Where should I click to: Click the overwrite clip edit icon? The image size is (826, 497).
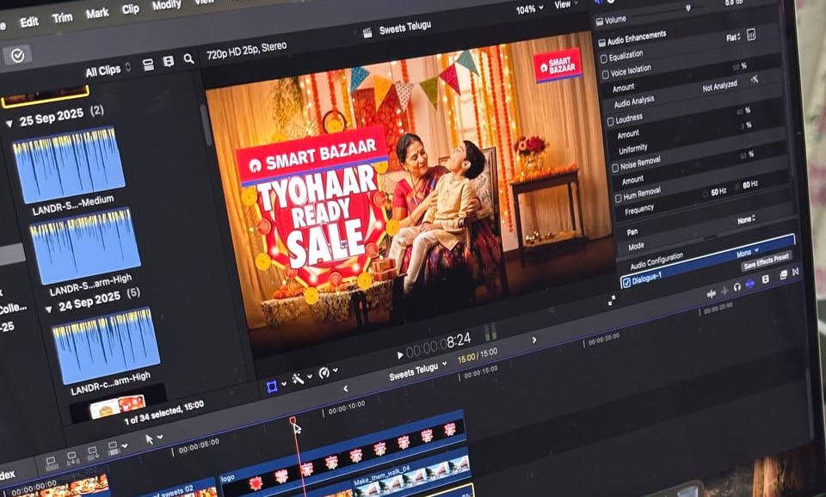point(114,448)
